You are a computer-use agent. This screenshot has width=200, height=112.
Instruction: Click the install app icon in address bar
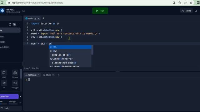pos(174,2)
